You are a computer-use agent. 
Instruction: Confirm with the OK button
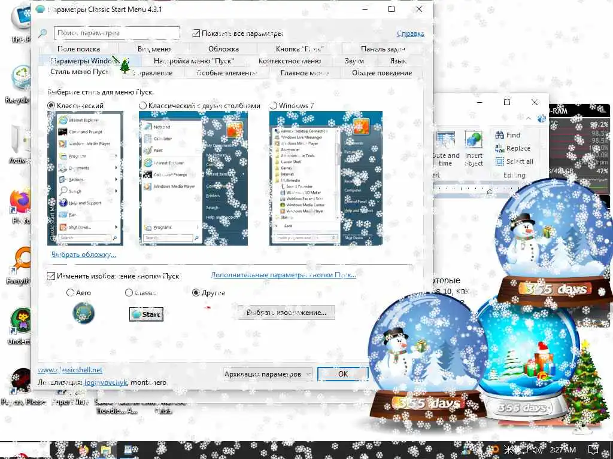click(343, 374)
